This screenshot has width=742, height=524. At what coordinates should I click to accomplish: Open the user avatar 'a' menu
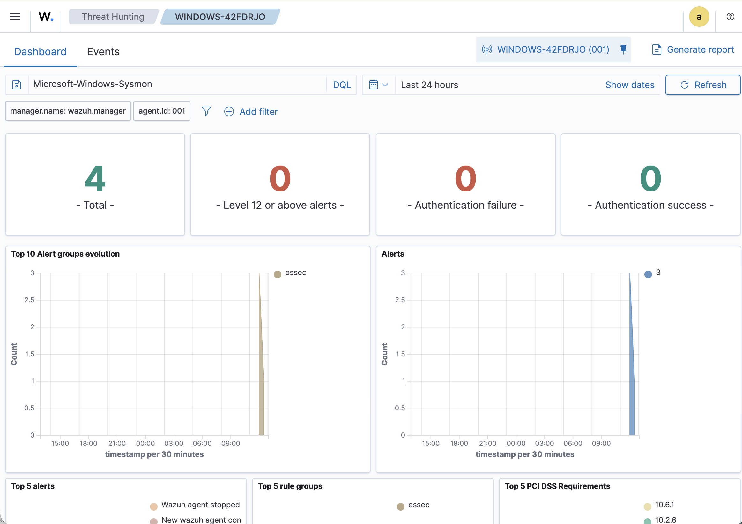(699, 17)
